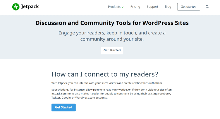Open the Products menu item
Image resolution: width=220 pixels, height=119 pixels.
pos(114,7)
